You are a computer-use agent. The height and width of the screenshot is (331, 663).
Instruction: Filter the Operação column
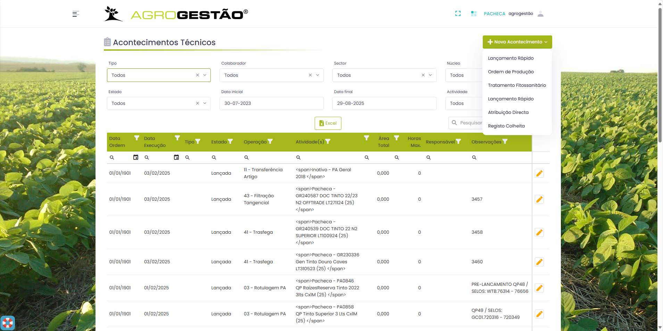click(x=270, y=142)
